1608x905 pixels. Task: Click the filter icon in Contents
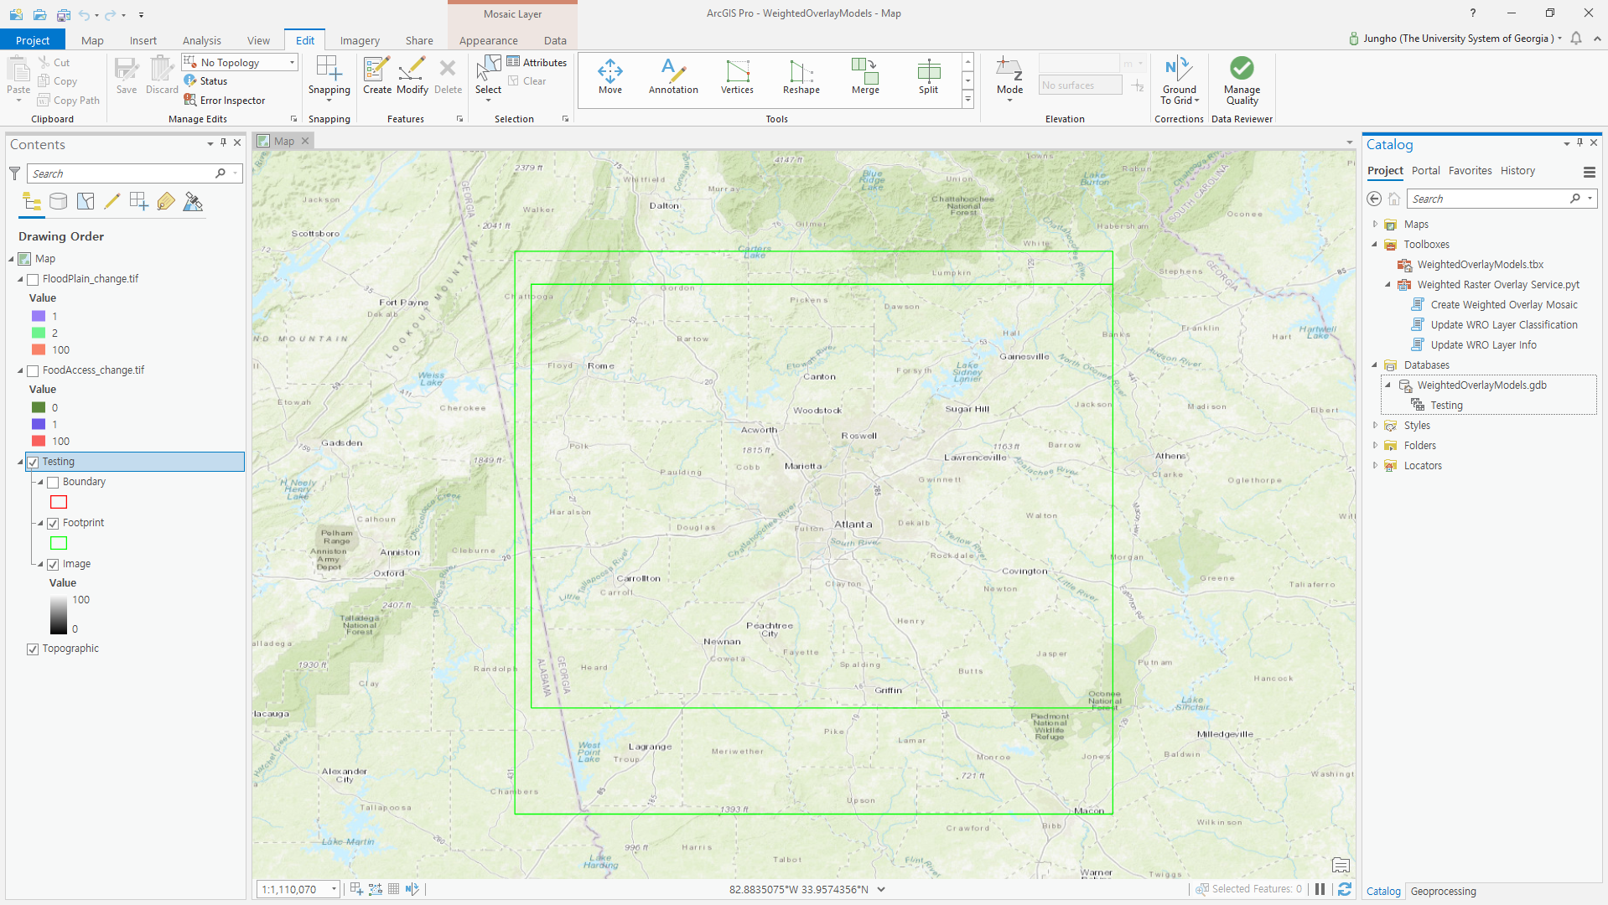point(14,173)
